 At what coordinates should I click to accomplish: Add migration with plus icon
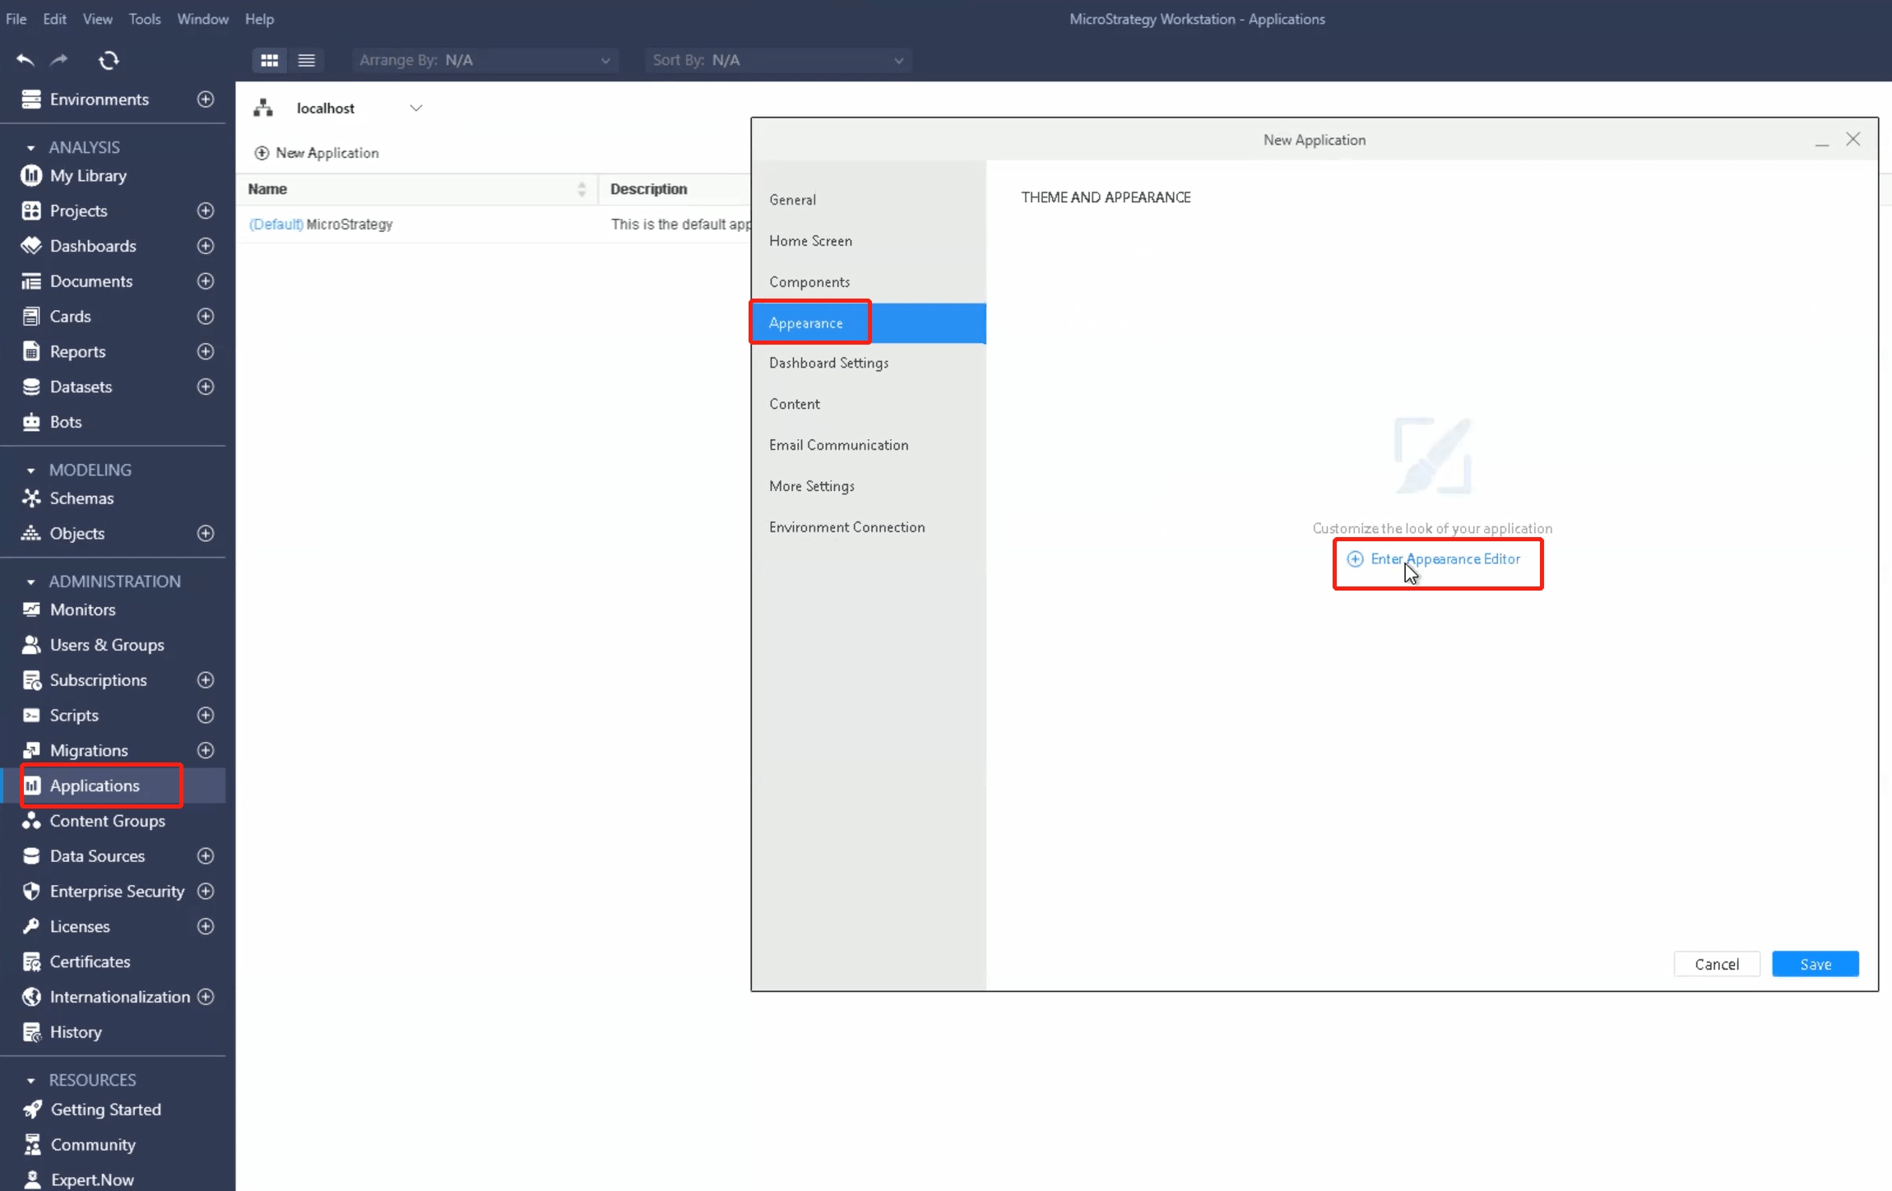pyautogui.click(x=206, y=751)
